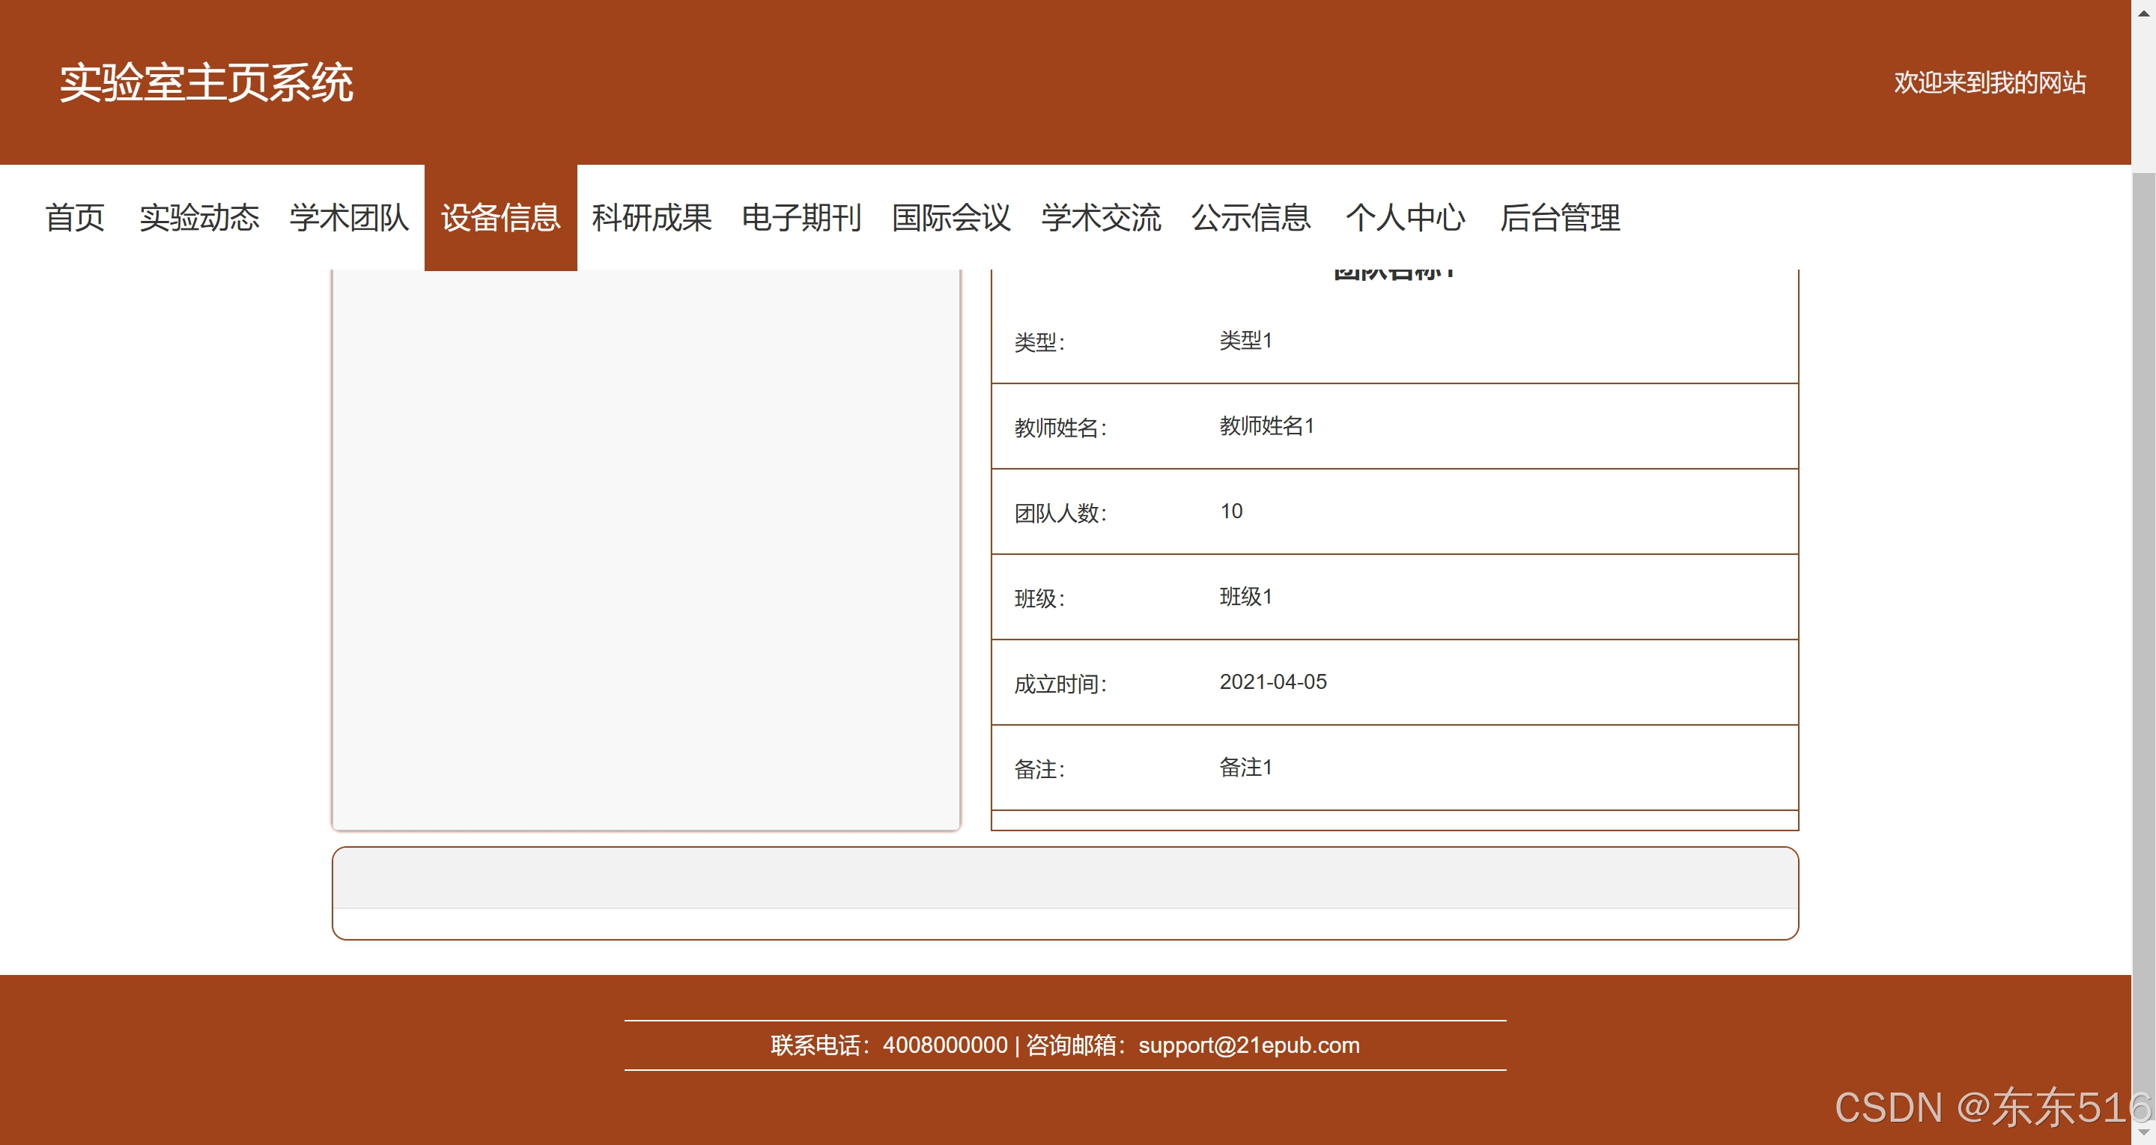
Task: Click the 欢迎来到我的网站 header text
Action: click(1990, 83)
